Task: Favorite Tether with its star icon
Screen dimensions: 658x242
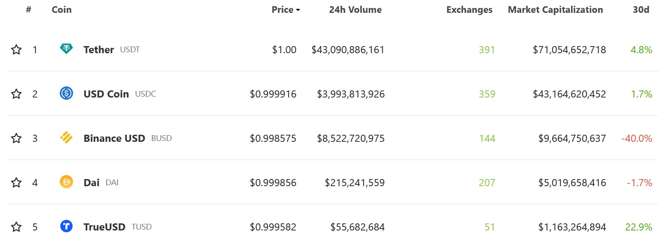Action: pos(16,49)
